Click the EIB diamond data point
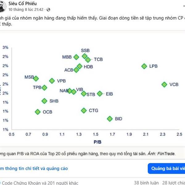The image size is (185, 185). pos(100,94)
